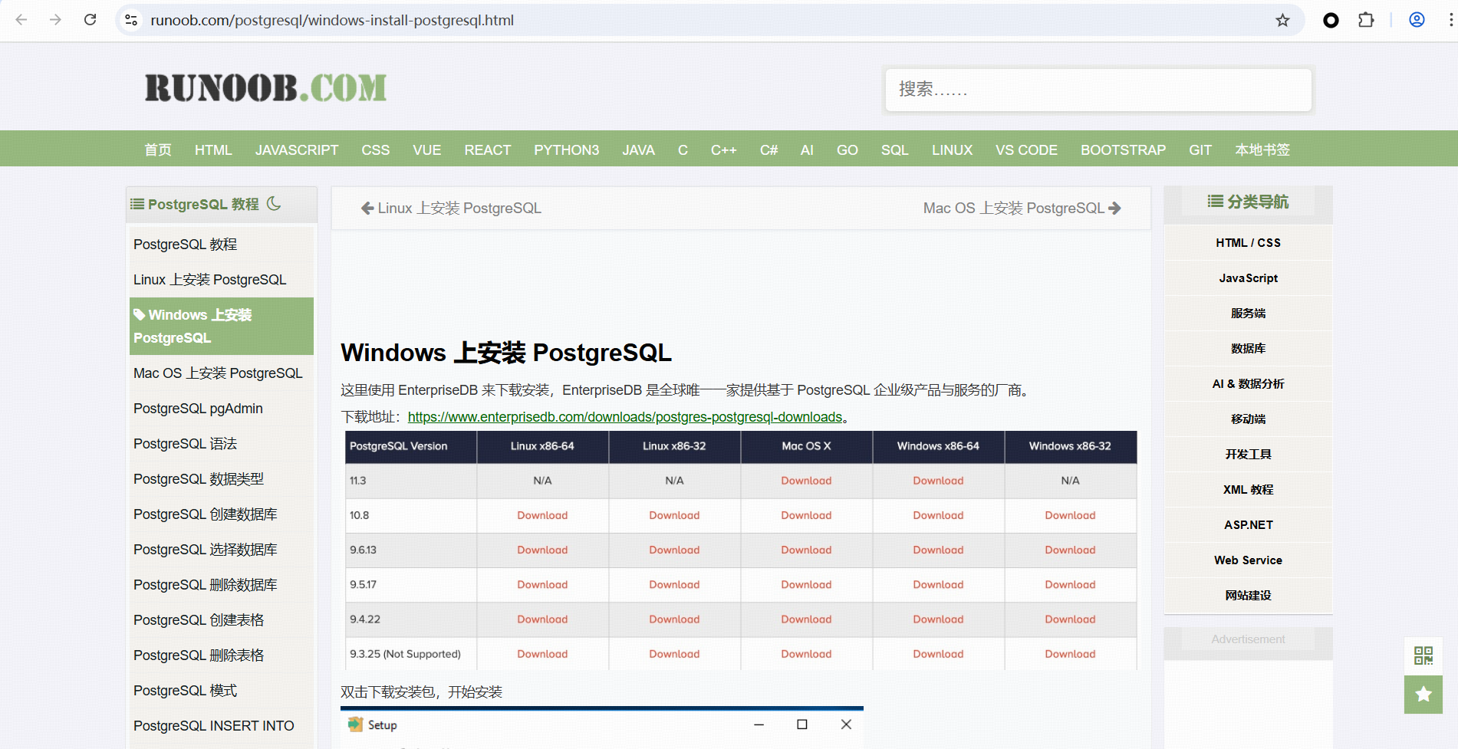The image size is (1458, 749).
Task: Click the browser back arrow
Action: click(x=21, y=20)
